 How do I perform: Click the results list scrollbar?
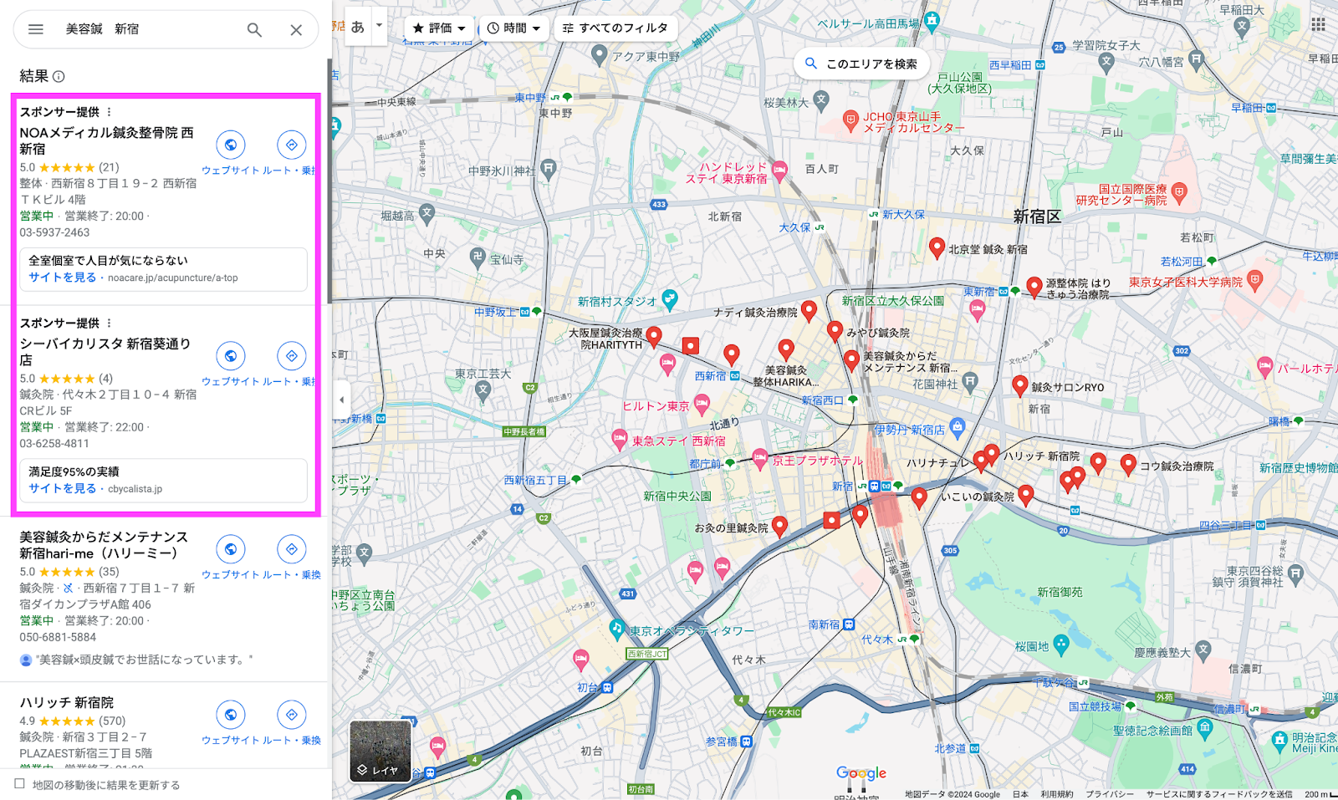click(x=329, y=180)
